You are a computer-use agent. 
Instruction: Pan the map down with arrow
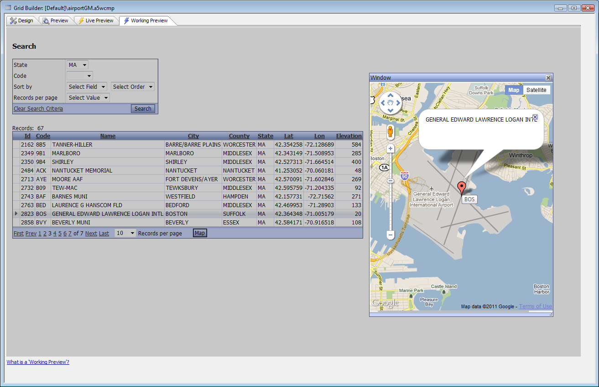(x=391, y=110)
